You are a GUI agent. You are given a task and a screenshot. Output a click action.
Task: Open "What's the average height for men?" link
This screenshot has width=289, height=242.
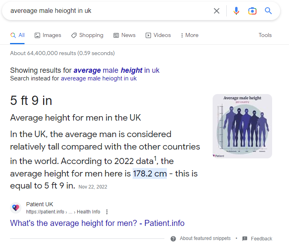pos(97,223)
